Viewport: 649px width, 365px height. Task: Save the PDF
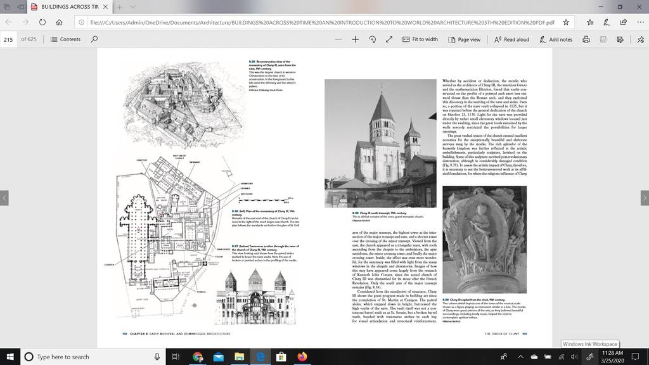click(603, 39)
